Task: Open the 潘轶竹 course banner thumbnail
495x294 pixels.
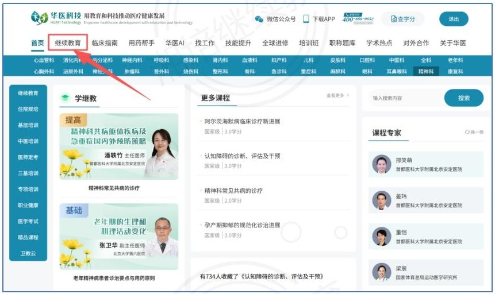Action: (118, 146)
